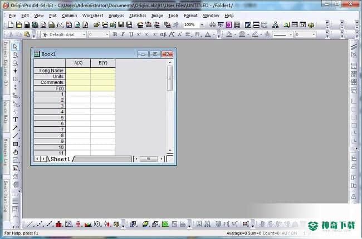This screenshot has width=362, height=239.
Task: Select row header 5 in Book1
Action: (x=50, y=118)
